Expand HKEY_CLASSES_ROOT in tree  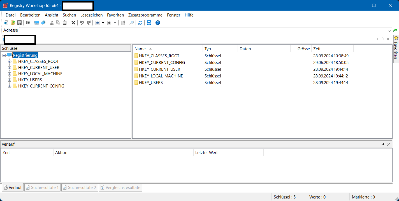tap(10, 62)
